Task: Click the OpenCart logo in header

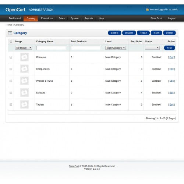Action: pyautogui.click(x=15, y=10)
